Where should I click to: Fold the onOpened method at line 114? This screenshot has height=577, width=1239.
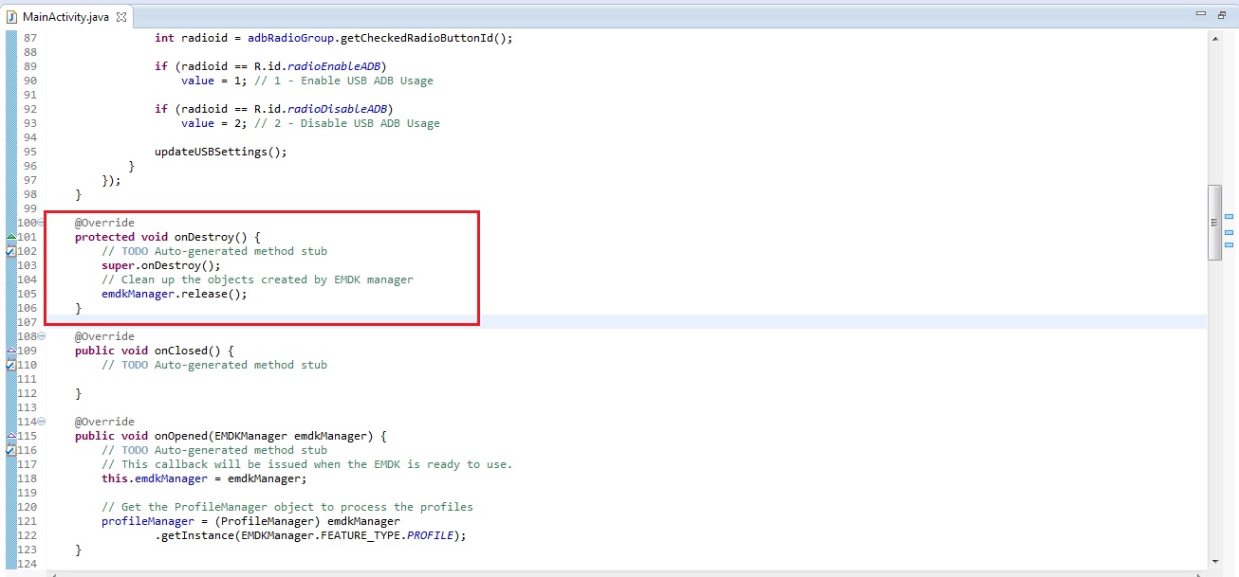(41, 422)
